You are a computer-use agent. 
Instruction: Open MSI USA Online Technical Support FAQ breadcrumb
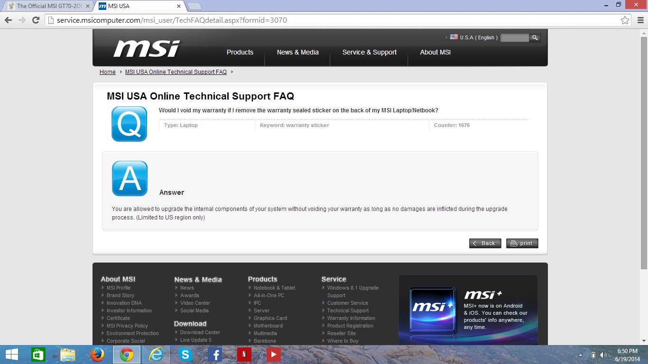pos(176,72)
